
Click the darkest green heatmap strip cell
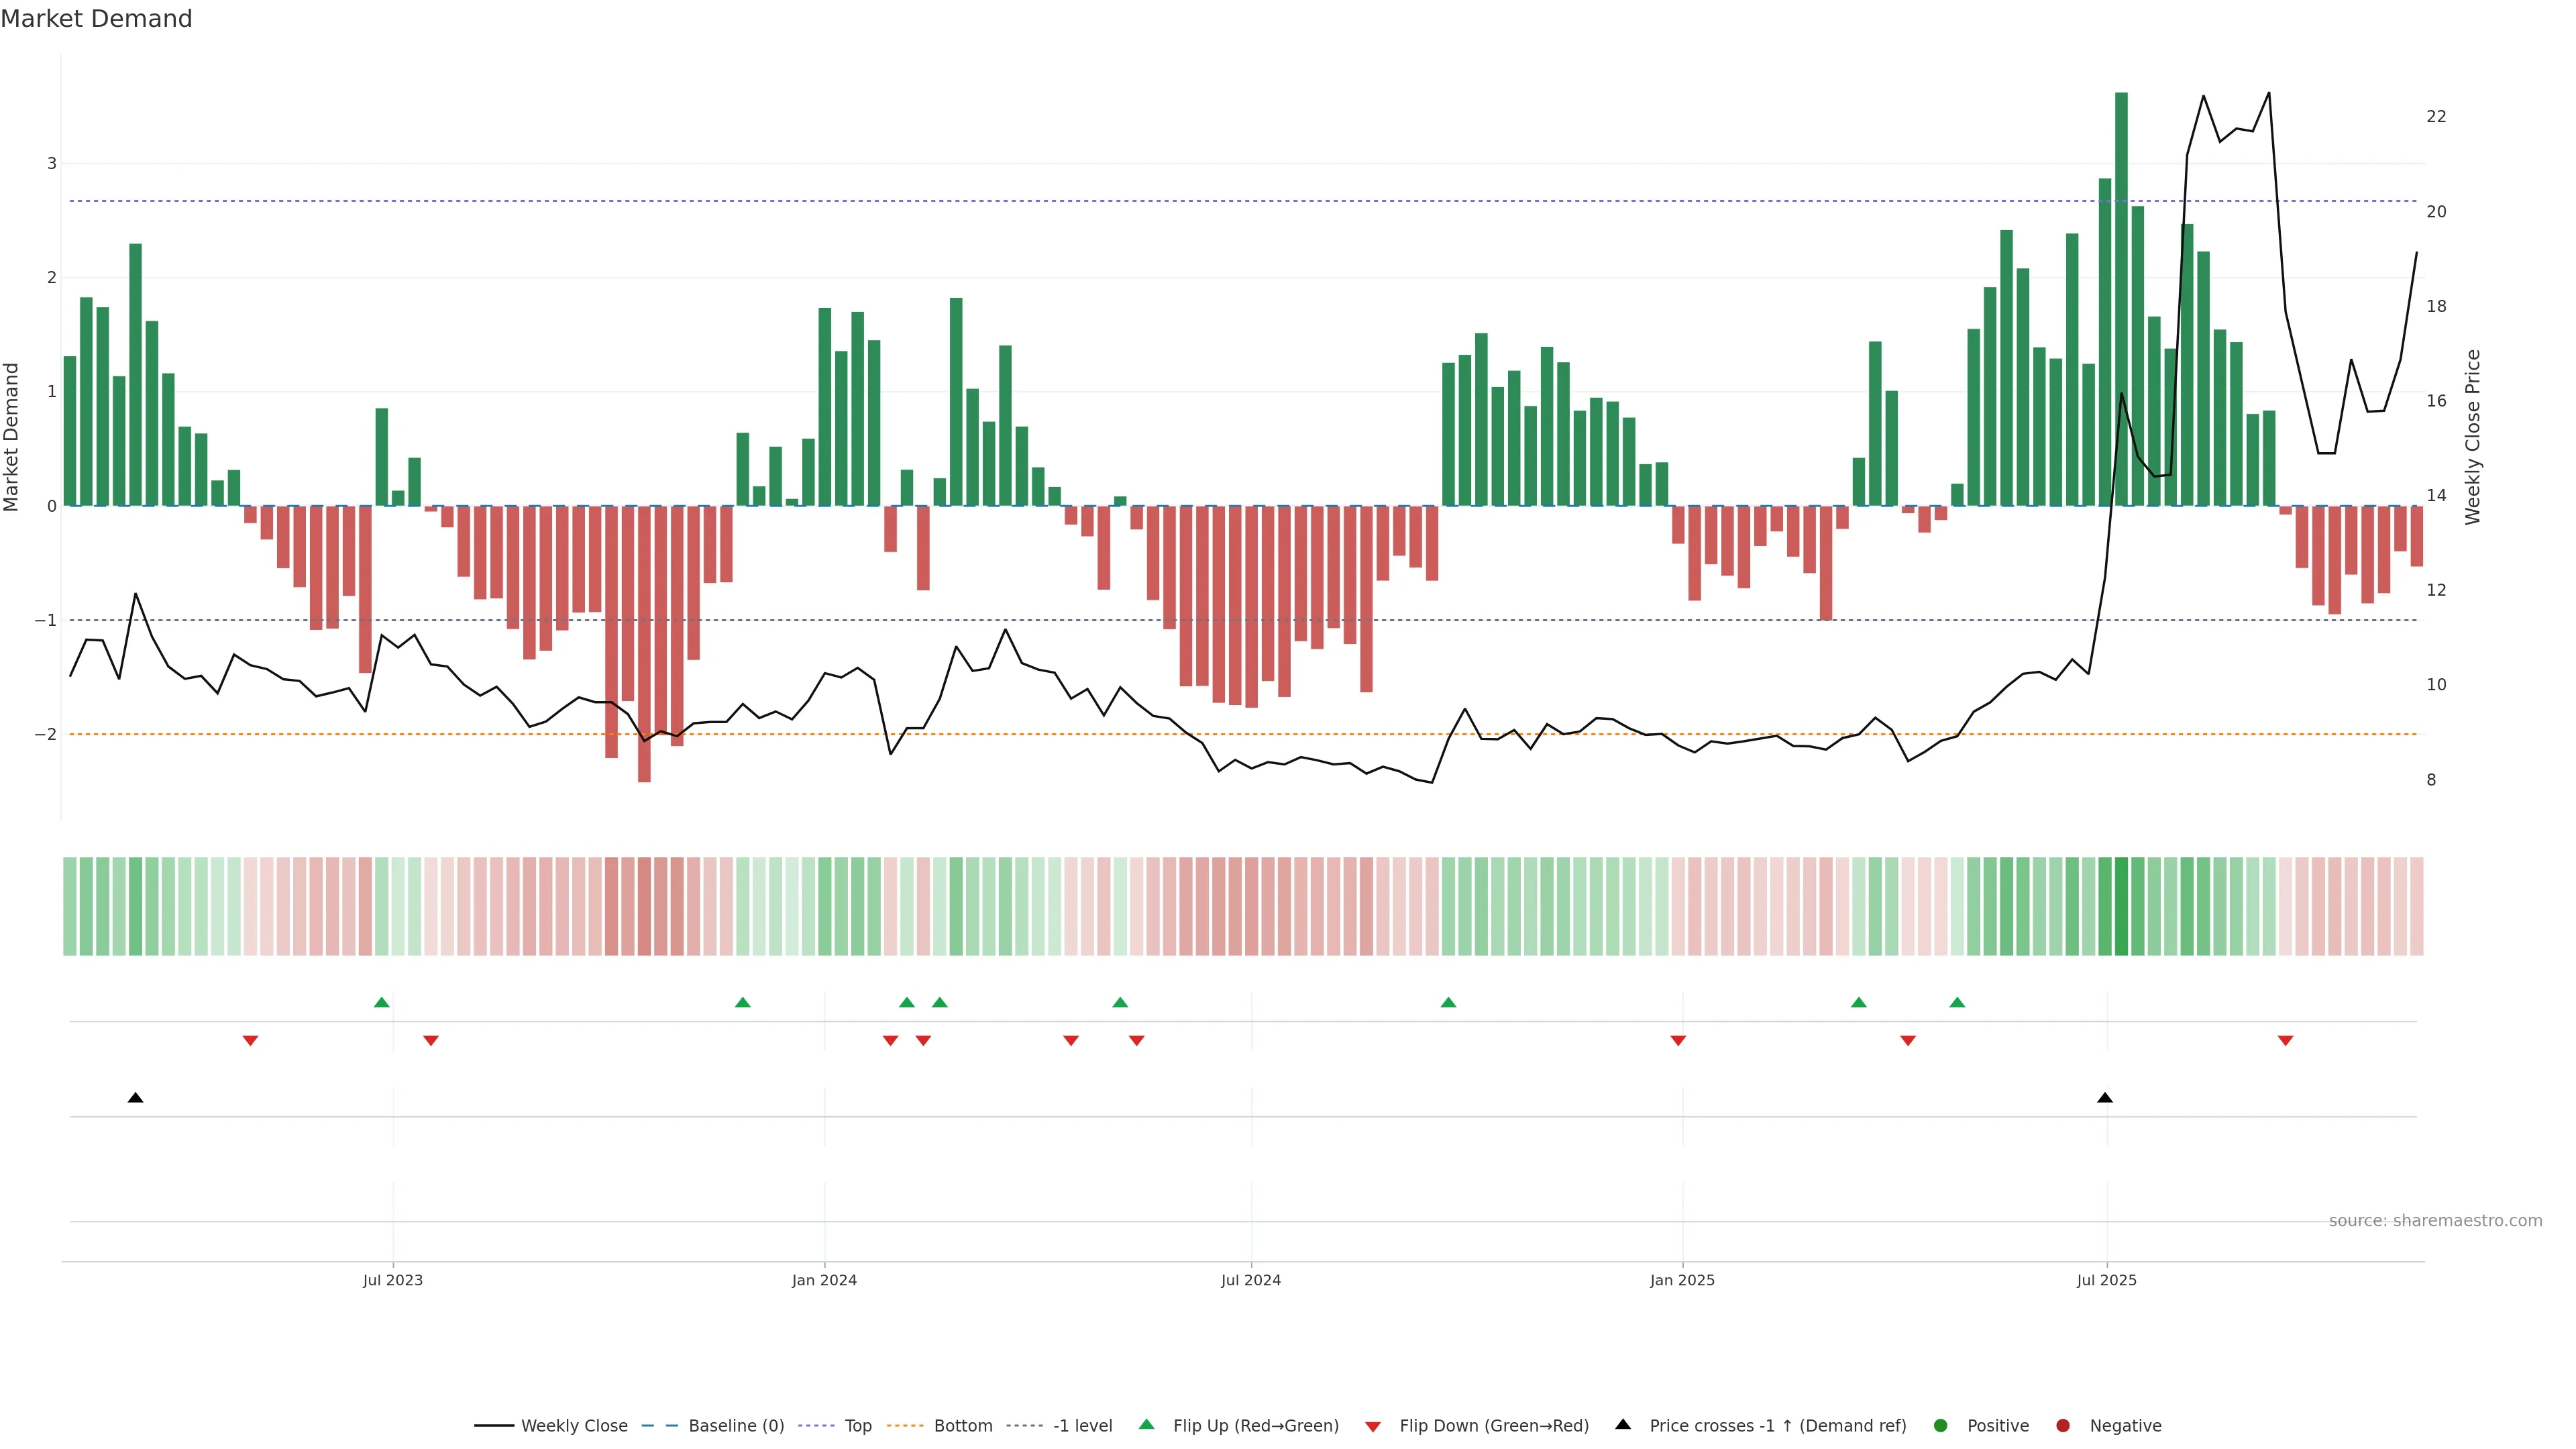click(x=2121, y=906)
